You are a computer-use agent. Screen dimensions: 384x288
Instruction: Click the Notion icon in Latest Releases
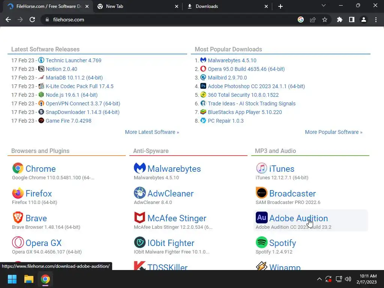pyautogui.click(x=41, y=69)
